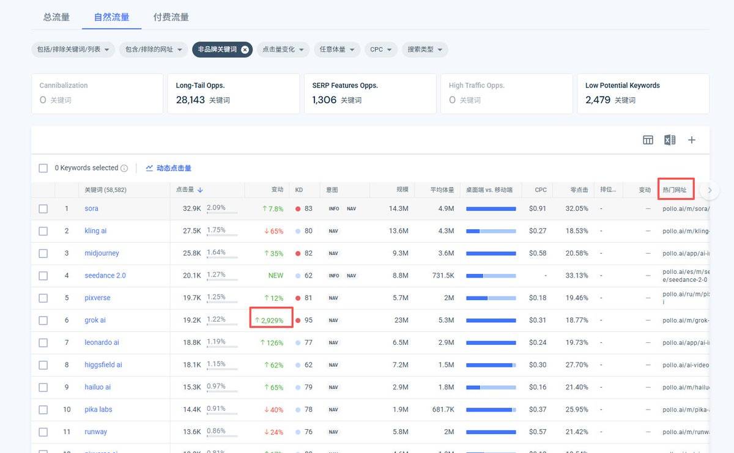Click the 热门网址 column header
This screenshot has width=734, height=453.
[x=674, y=190]
